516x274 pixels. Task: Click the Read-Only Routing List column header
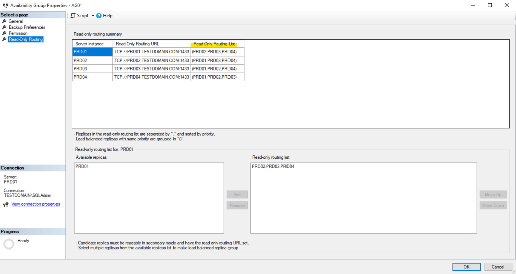click(x=217, y=44)
